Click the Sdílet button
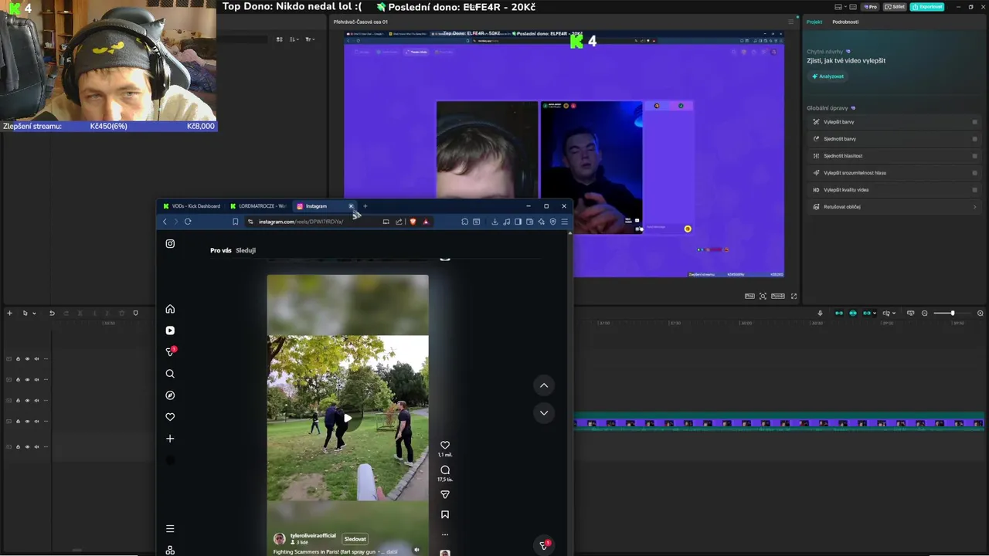This screenshot has width=989, height=556. click(x=895, y=7)
